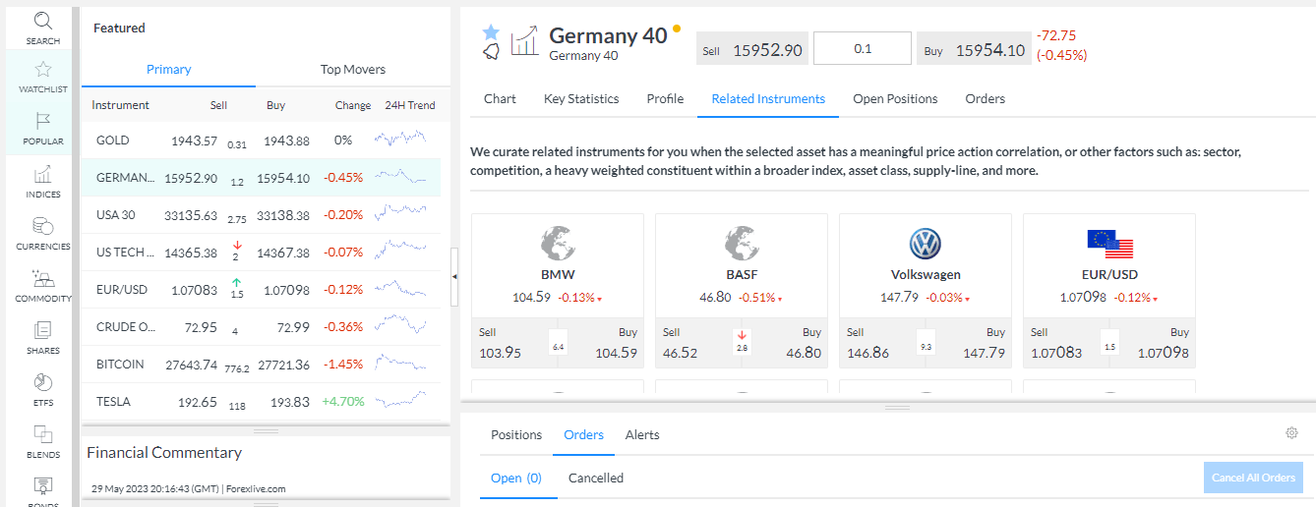Sort by Instrument column header
Image resolution: width=1316 pixels, height=507 pixels.
click(120, 105)
